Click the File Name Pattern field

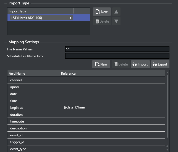(x=117, y=49)
